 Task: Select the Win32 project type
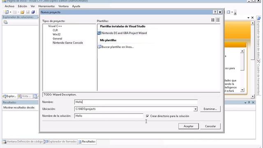pos(57,35)
